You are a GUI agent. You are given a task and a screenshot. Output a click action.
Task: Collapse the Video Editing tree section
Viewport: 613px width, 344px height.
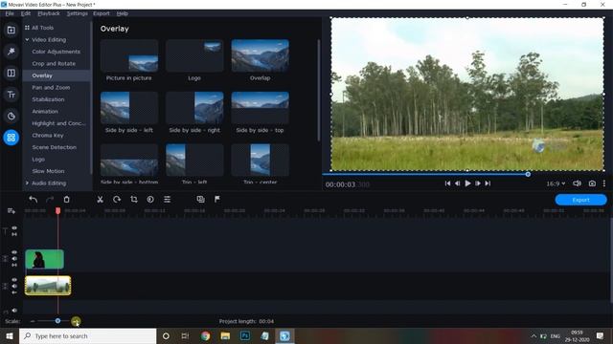click(x=27, y=40)
